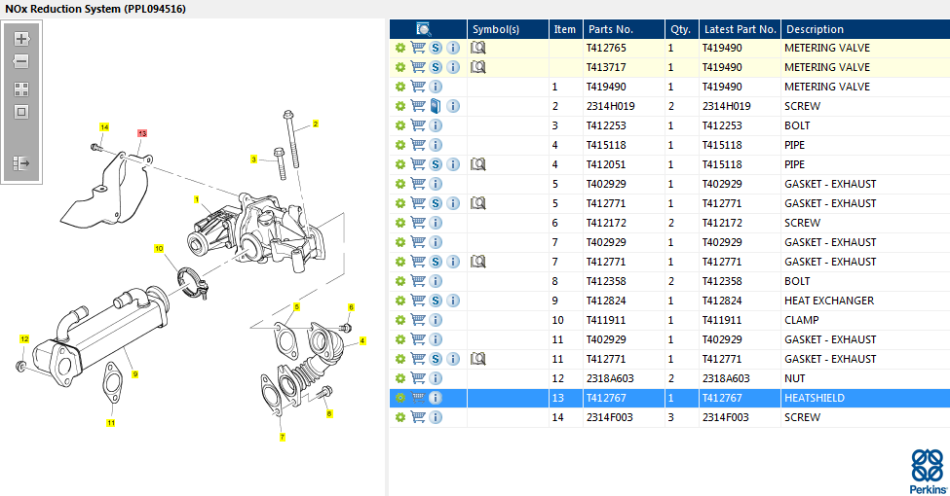Sort by the Description column header
950x496 pixels.
(866, 29)
